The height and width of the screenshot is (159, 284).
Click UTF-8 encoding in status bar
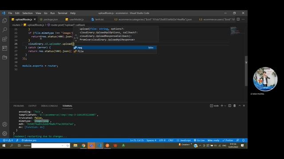point(162,140)
